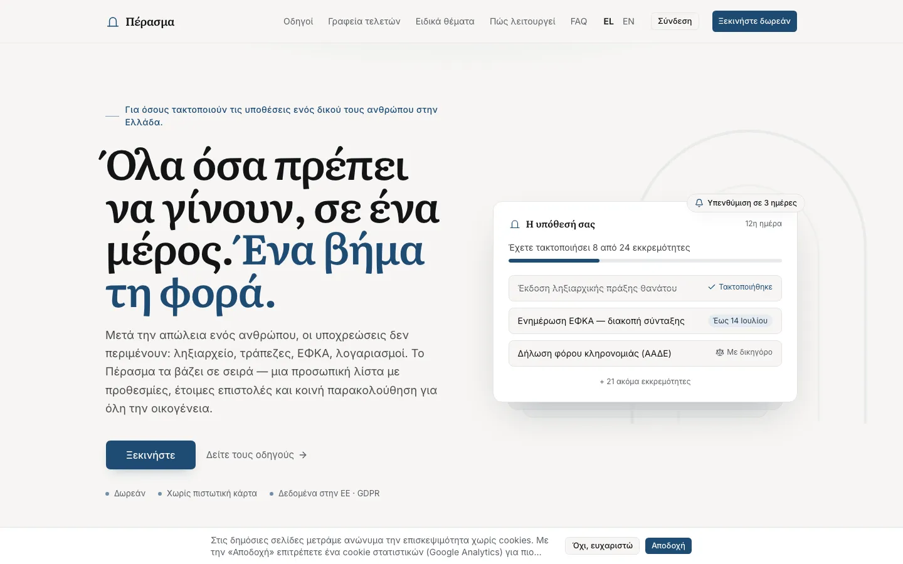This screenshot has width=903, height=564.
Task: Click the + 21 ακόμα εκκρεμότητες text
Action: point(645,382)
